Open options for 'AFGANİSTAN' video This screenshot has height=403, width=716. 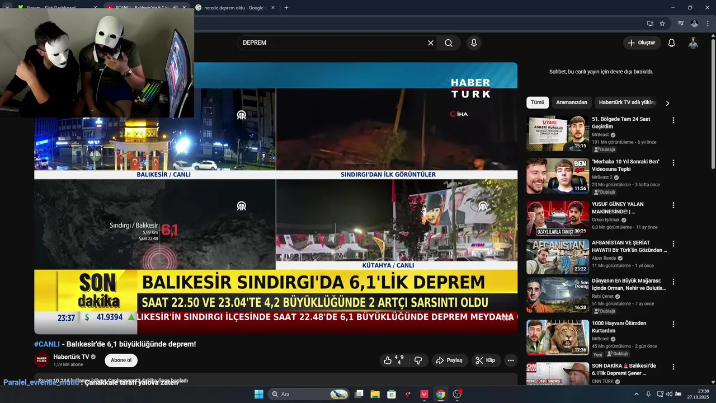673,244
